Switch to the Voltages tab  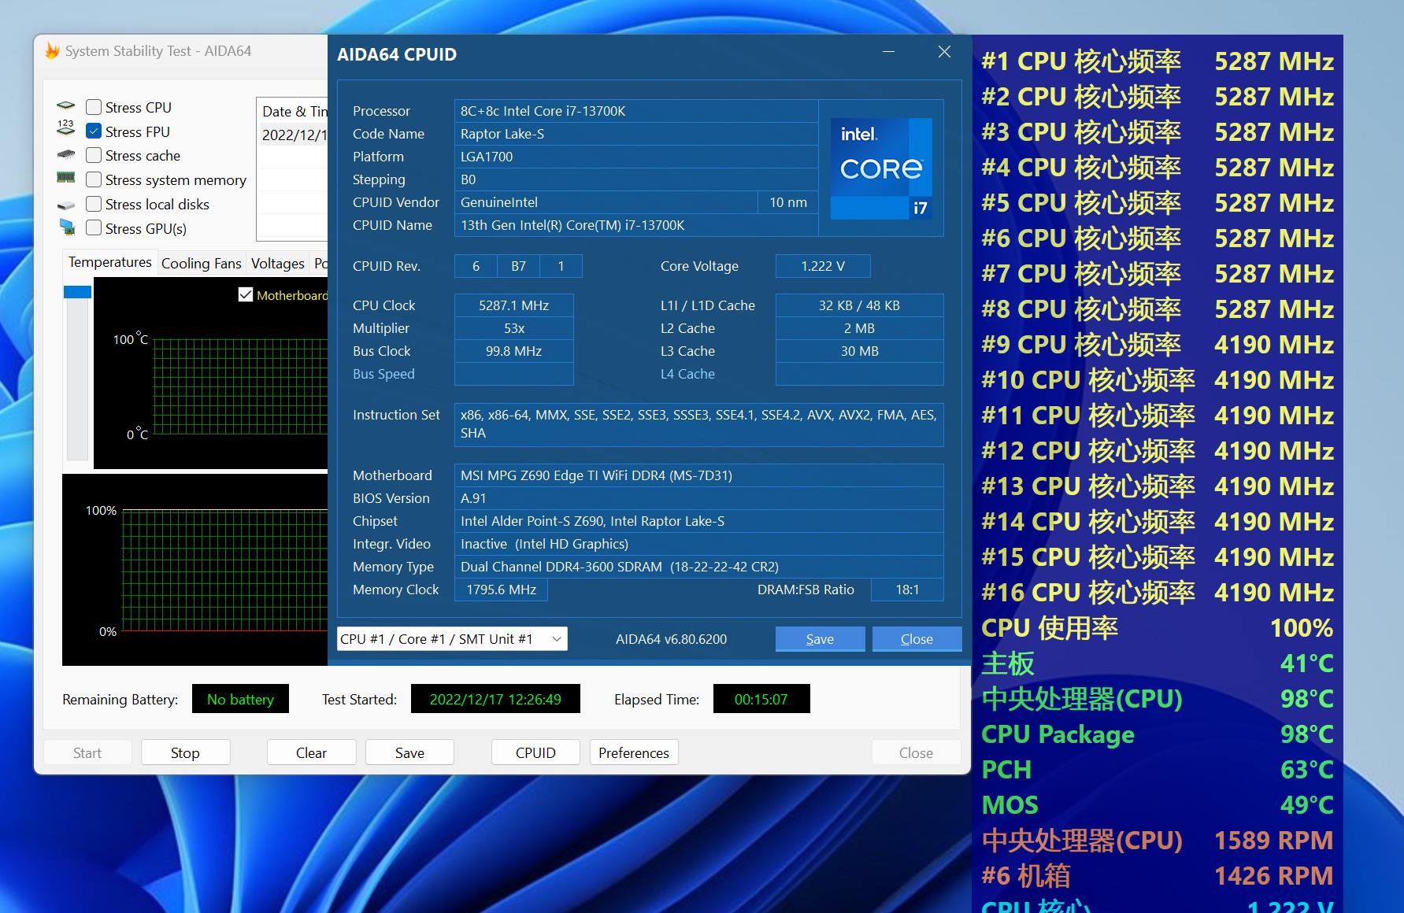[277, 264]
